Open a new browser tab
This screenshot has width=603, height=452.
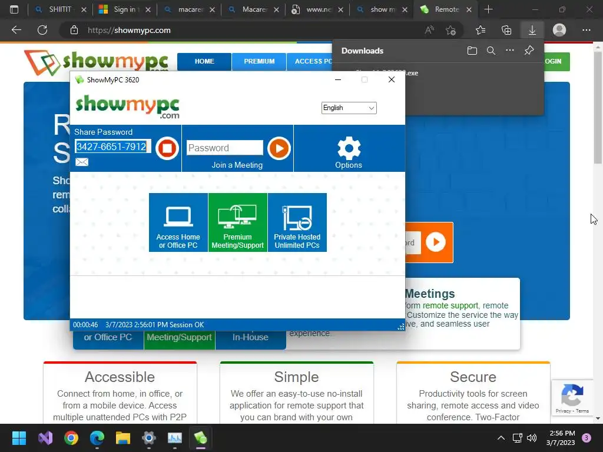pyautogui.click(x=488, y=9)
